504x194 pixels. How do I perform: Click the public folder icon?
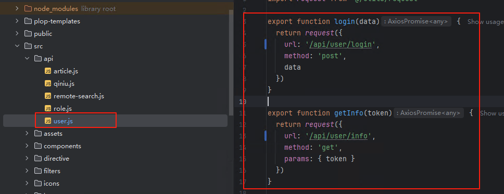28,34
